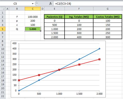Select column F header
Image resolution: width=123 pixels, height=99 pixels.
click(x=79, y=9)
